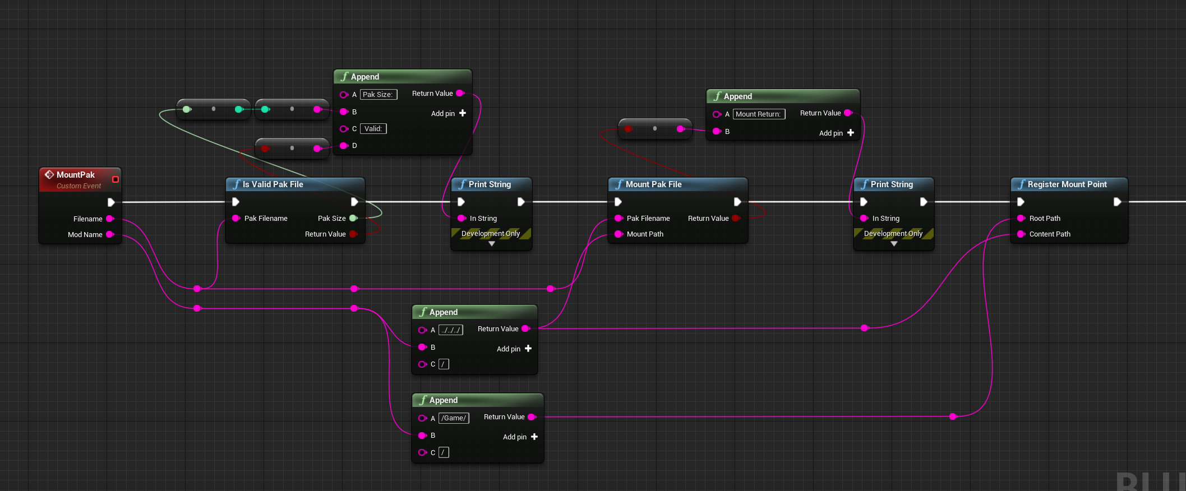
Task: Click the execution output pin of Is Valid Pak File
Action: (x=354, y=202)
